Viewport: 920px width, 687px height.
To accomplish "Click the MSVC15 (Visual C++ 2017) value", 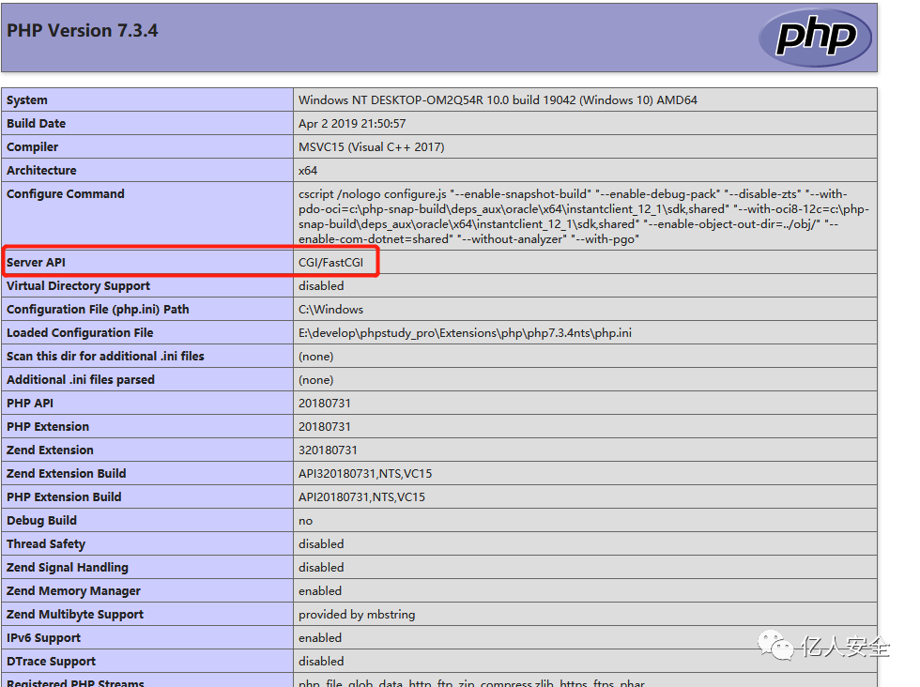I will pos(372,147).
